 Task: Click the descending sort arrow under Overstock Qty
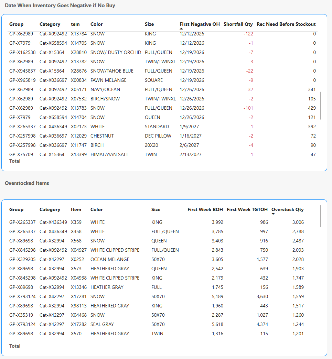(273, 214)
